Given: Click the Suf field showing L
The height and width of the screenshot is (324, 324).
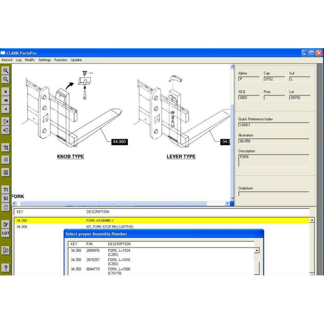Looking at the screenshot, I should coord(300,79).
